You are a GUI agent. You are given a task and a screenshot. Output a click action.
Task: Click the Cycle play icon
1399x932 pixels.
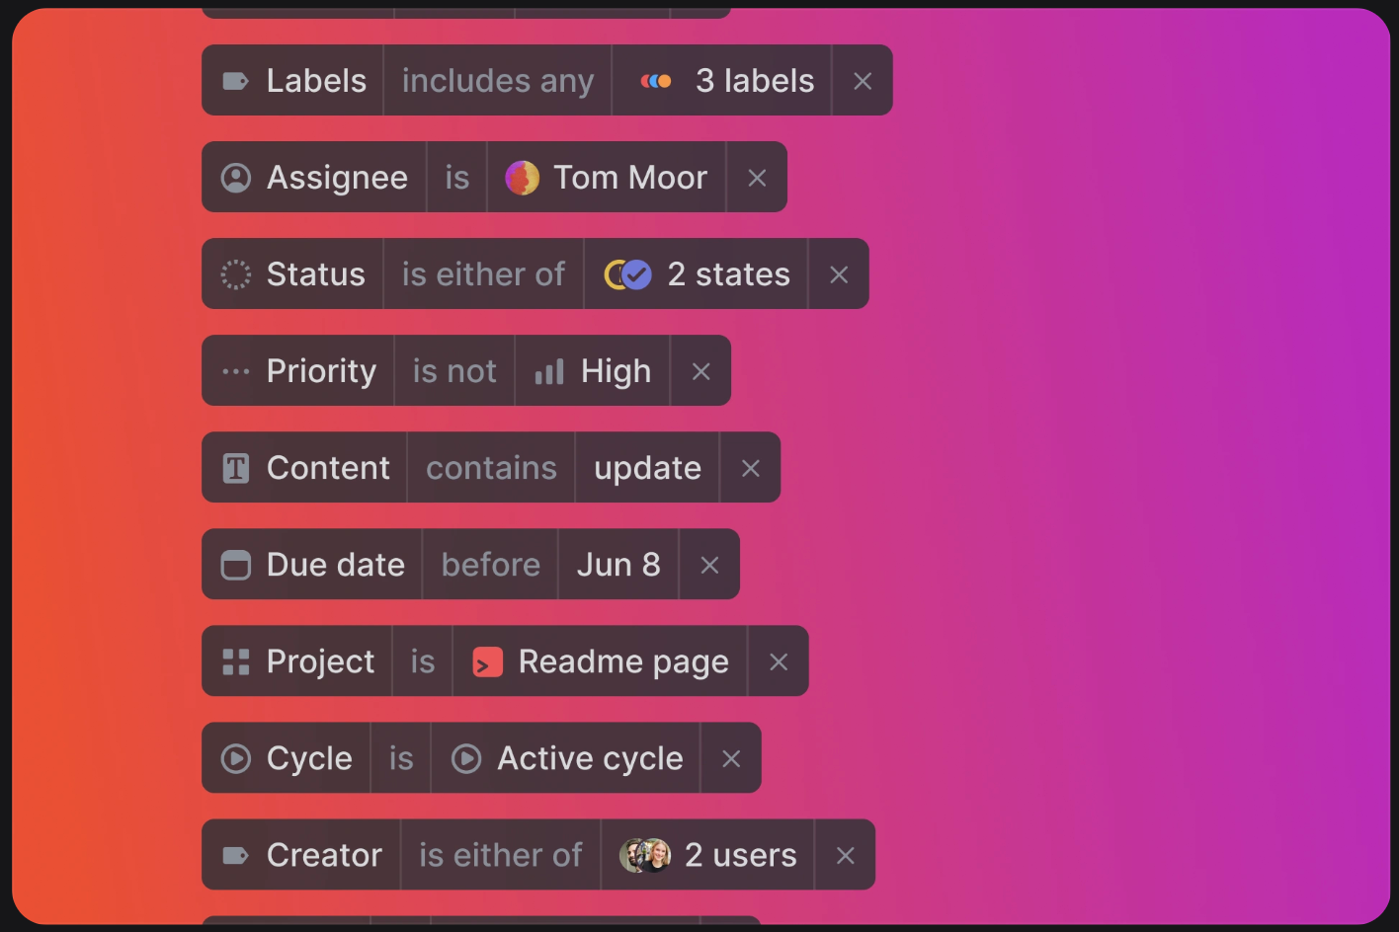point(235,758)
